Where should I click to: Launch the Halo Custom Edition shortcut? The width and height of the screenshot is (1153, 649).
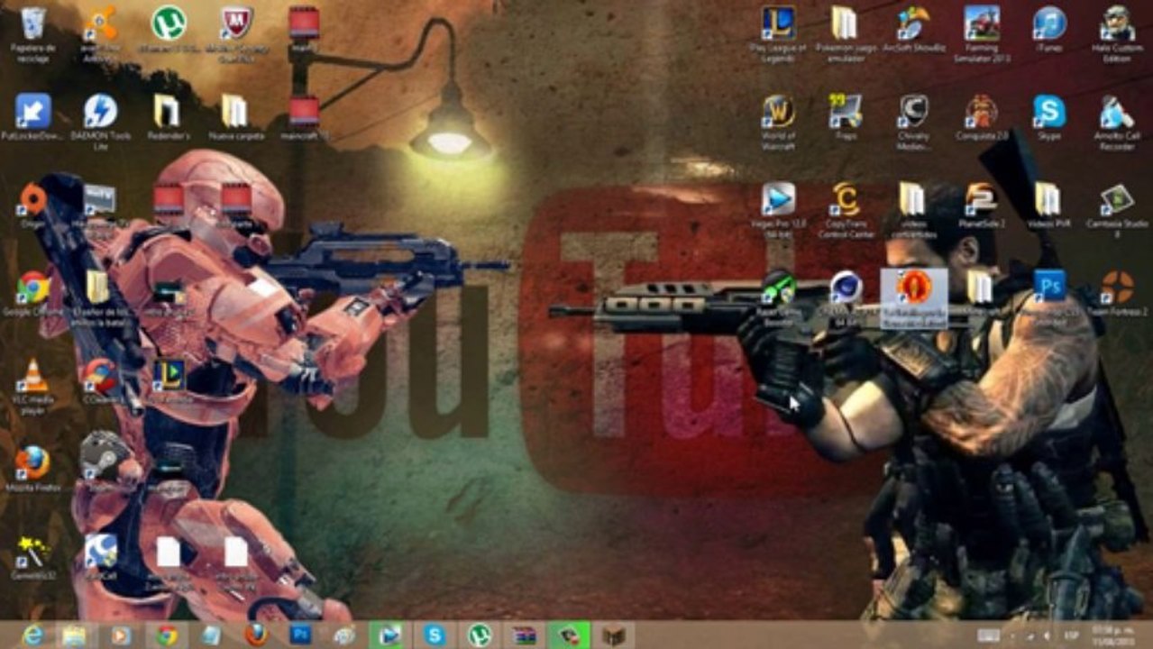coord(1117,32)
